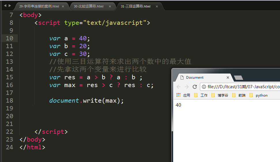
Task: Click the previous tab arrow in editor
Action: [5, 6]
